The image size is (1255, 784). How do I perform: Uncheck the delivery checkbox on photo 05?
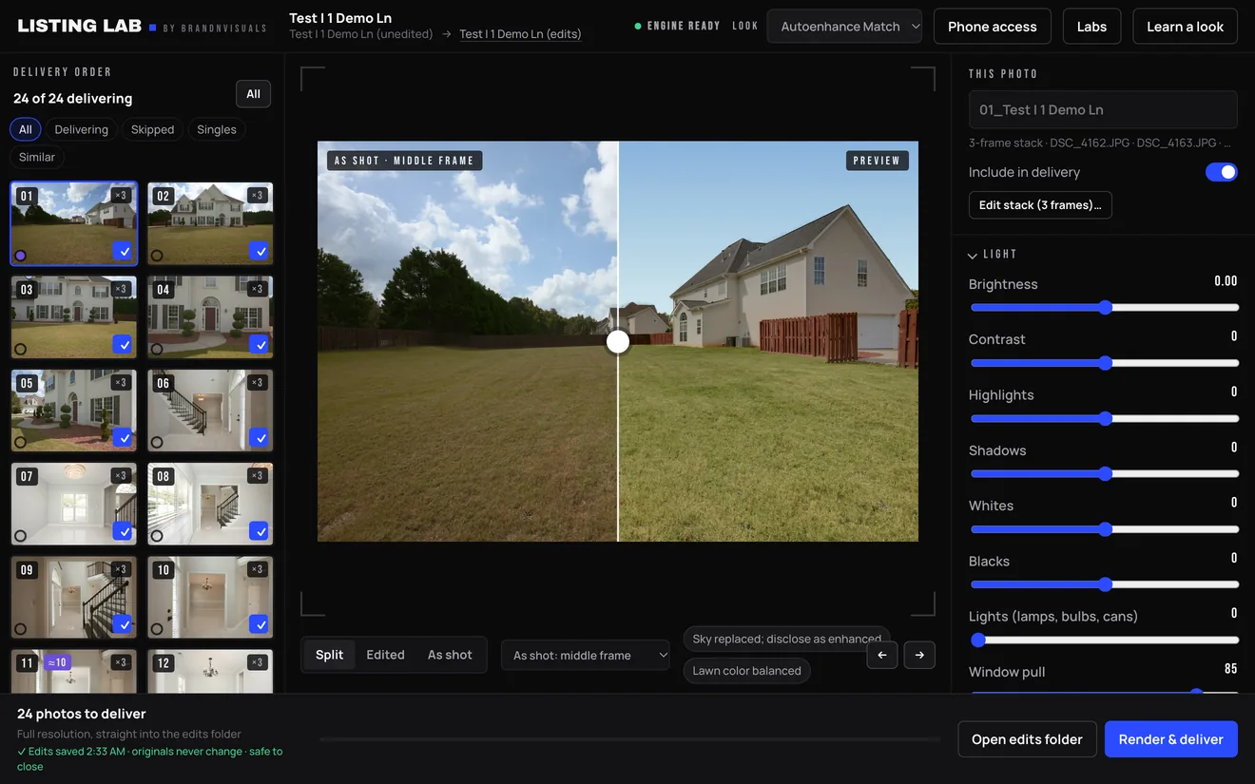click(124, 437)
